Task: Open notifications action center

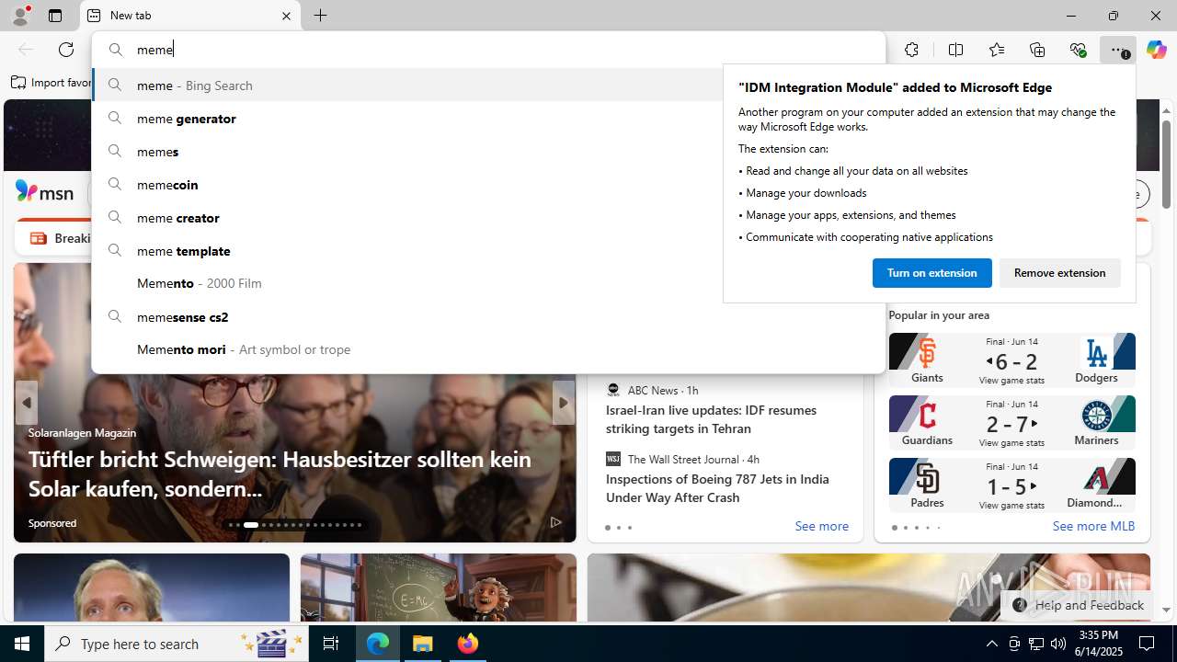Action: click(1147, 644)
